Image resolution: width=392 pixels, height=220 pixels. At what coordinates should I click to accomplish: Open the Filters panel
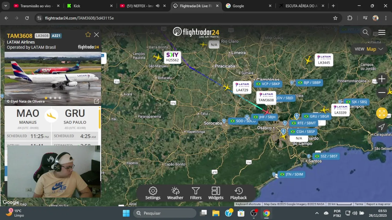(196, 193)
